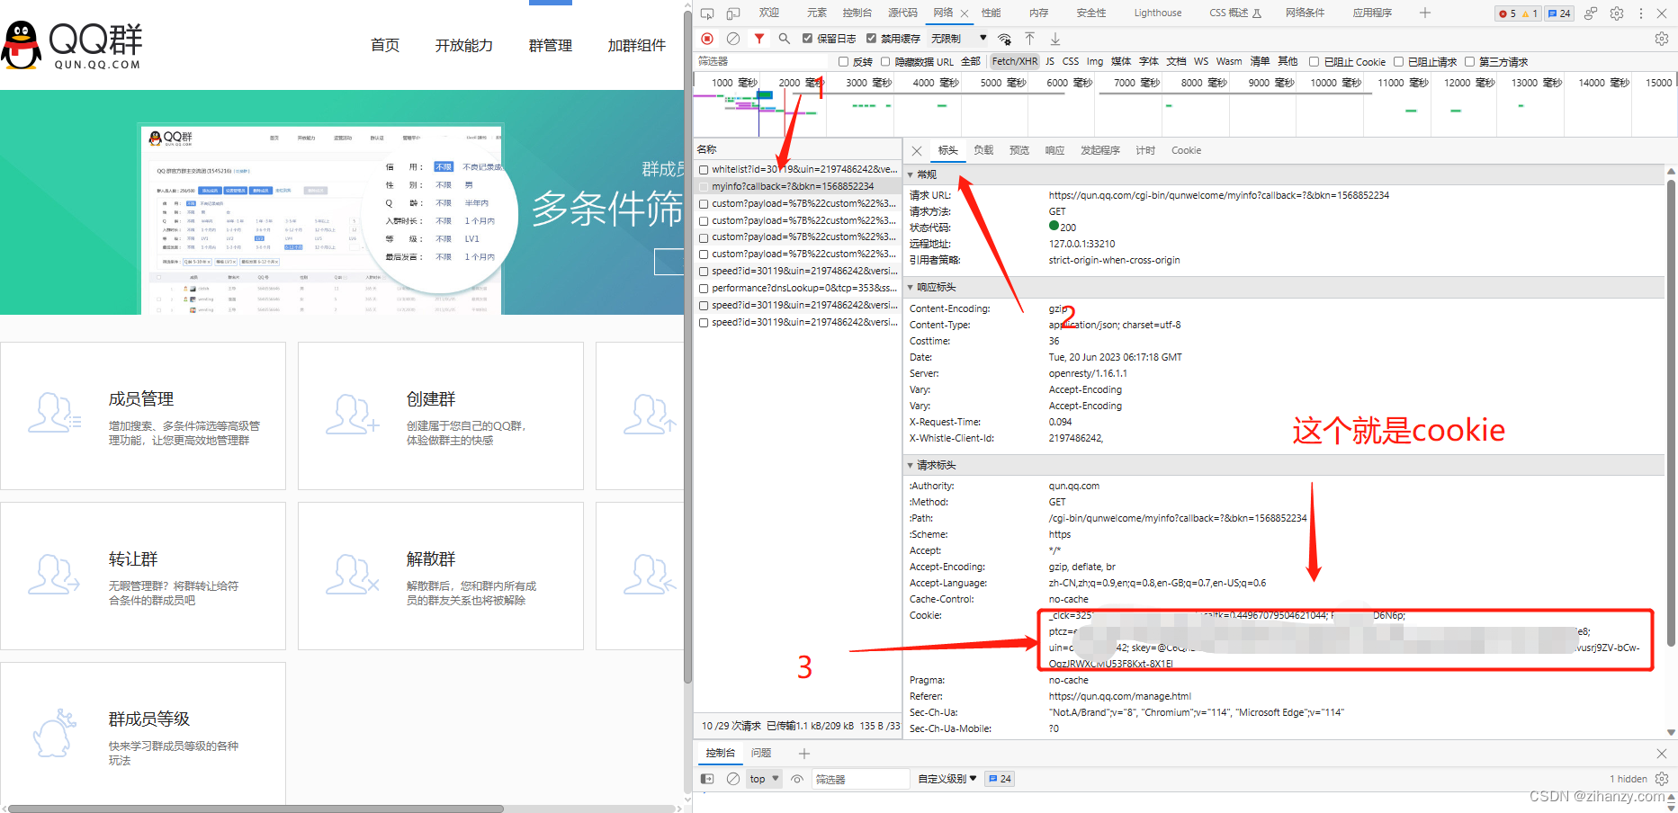
Task: Open the 源代码 tab
Action: 902,13
